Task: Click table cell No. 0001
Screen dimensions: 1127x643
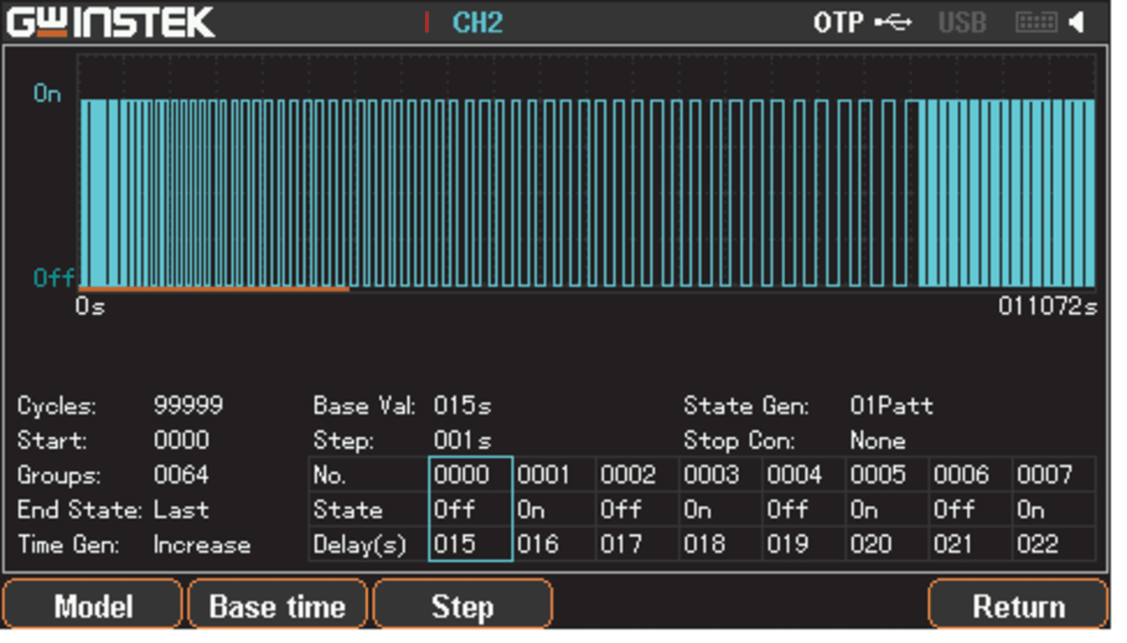Action: (554, 475)
